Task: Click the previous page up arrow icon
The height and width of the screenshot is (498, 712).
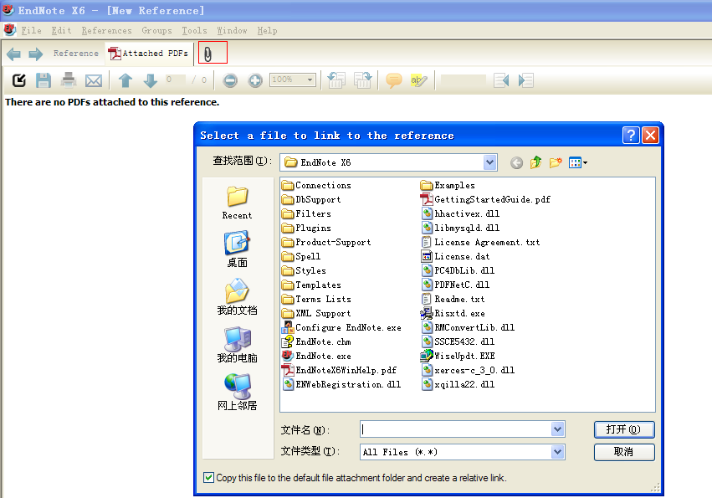Action: point(125,80)
